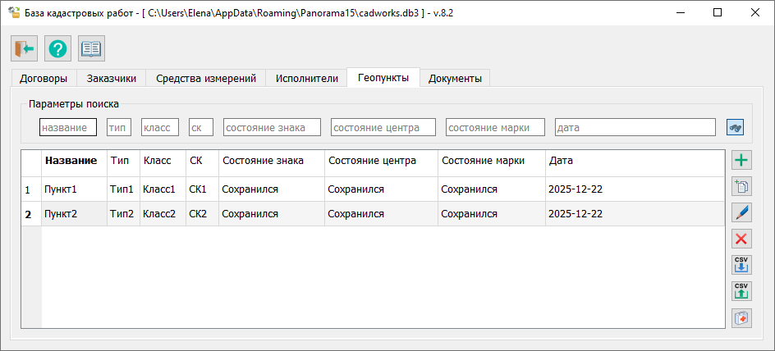Click the Состояние марки column header

492,163
